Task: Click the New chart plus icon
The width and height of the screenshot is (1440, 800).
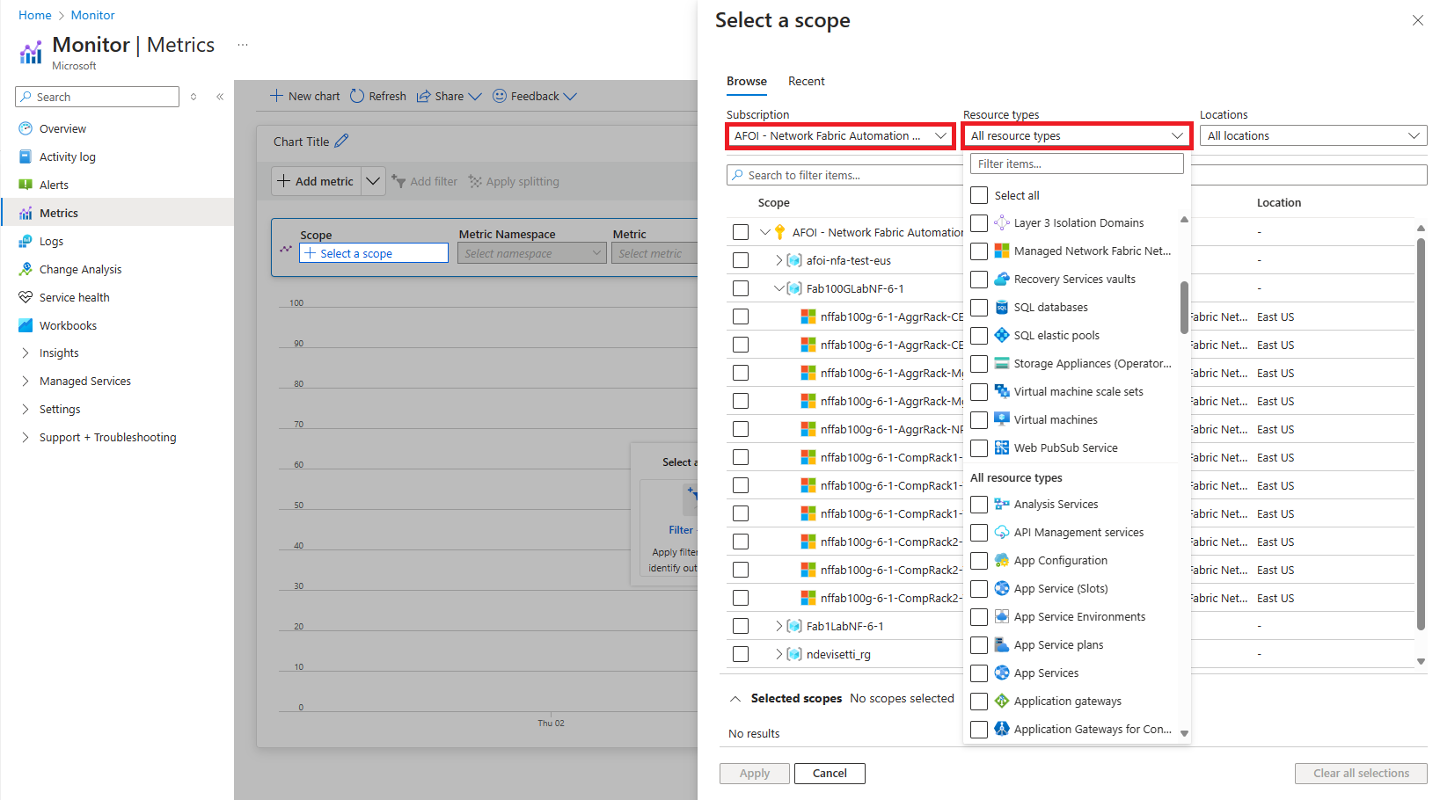Action: tap(276, 96)
